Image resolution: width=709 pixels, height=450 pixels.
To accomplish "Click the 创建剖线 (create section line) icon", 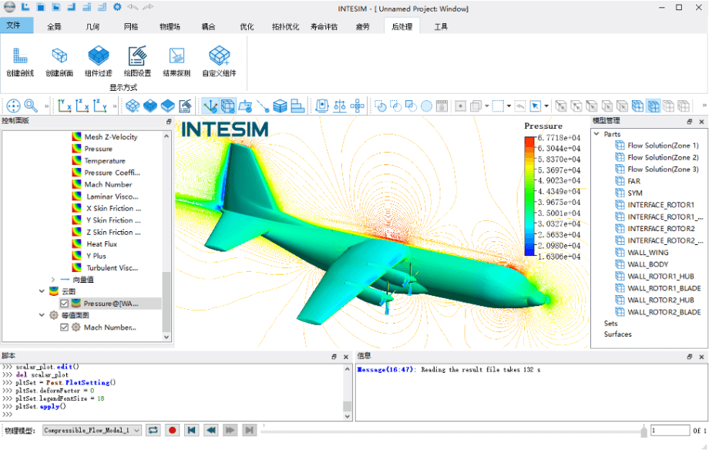I will tap(20, 56).
